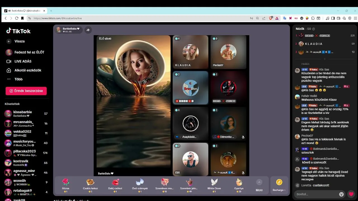Click the help icon beside Nézők
This screenshot has height=201, width=358.
pyautogui.click(x=314, y=29)
